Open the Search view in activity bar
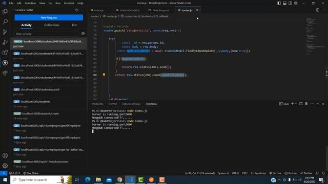Viewport: 328px width, 184px height. pyautogui.click(x=5, y=21)
